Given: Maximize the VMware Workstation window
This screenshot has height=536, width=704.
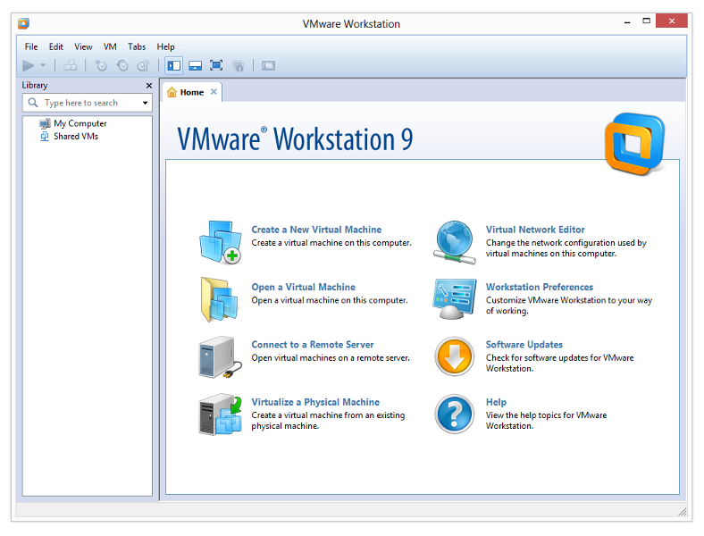Looking at the screenshot, I should (647, 21).
